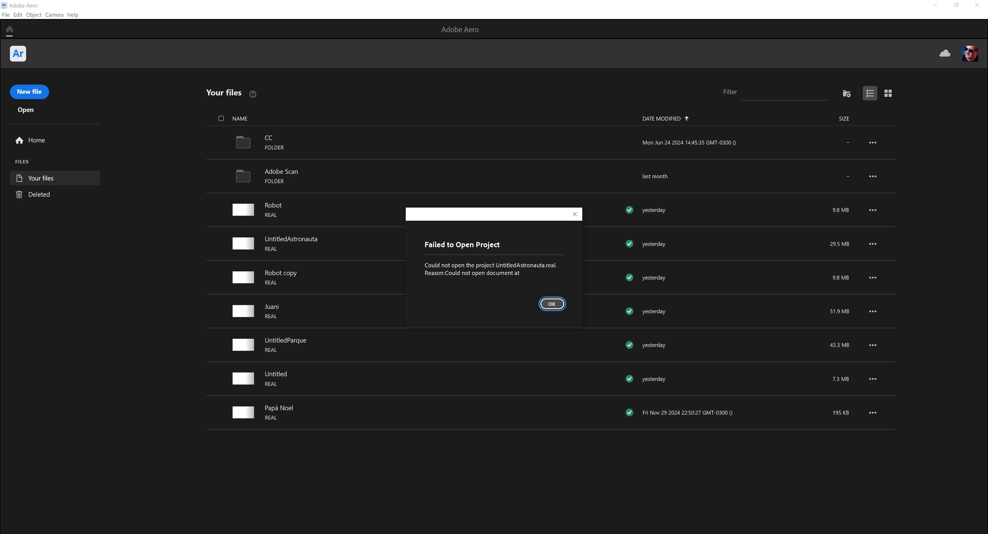988x534 pixels.
Task: Open the Camera menu
Action: (54, 15)
